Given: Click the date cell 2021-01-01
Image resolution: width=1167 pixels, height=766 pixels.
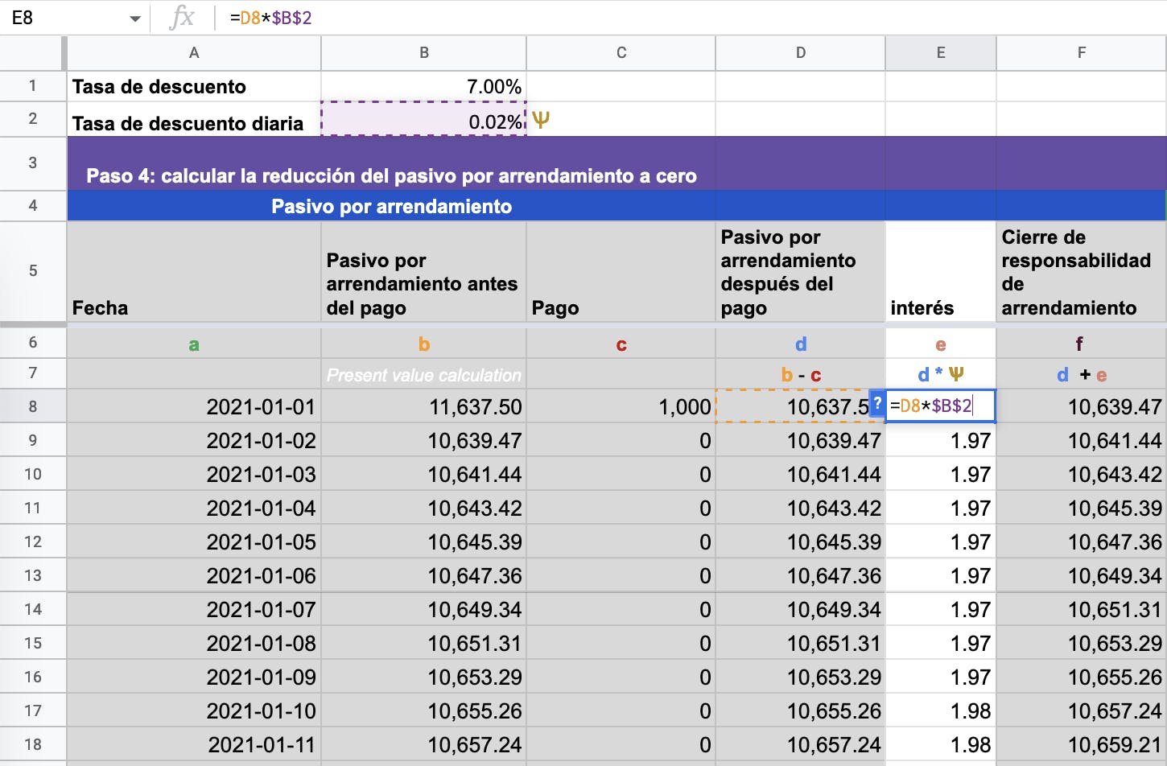Looking at the screenshot, I should 194,406.
